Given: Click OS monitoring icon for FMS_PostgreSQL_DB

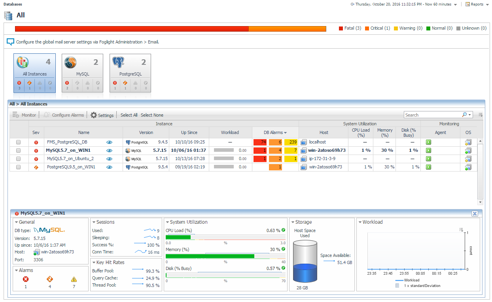Looking at the screenshot, I should 468,142.
